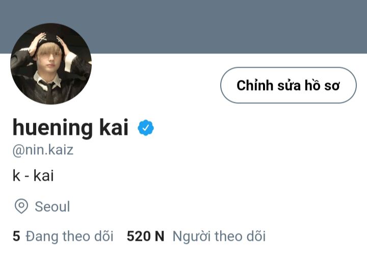The width and height of the screenshot is (367, 275).
Task: Tap the word Đang in following label
Action: click(42, 237)
